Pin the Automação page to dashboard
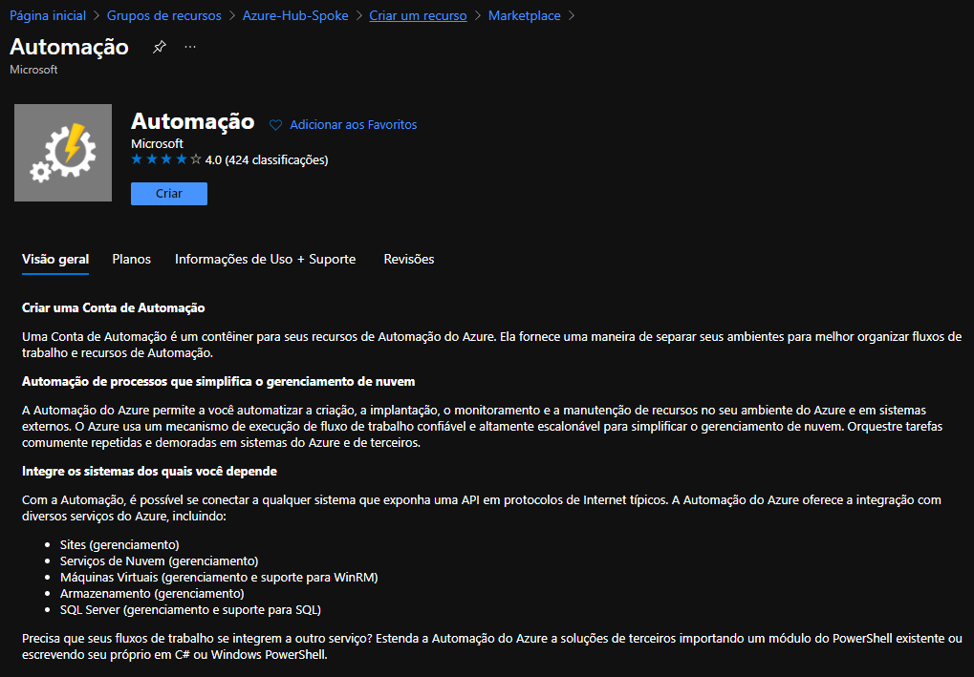Viewport: 974px width, 677px height. tap(160, 47)
